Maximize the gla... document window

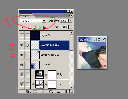coord(99,39)
